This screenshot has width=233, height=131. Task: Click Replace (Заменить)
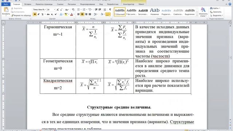coord(216,12)
